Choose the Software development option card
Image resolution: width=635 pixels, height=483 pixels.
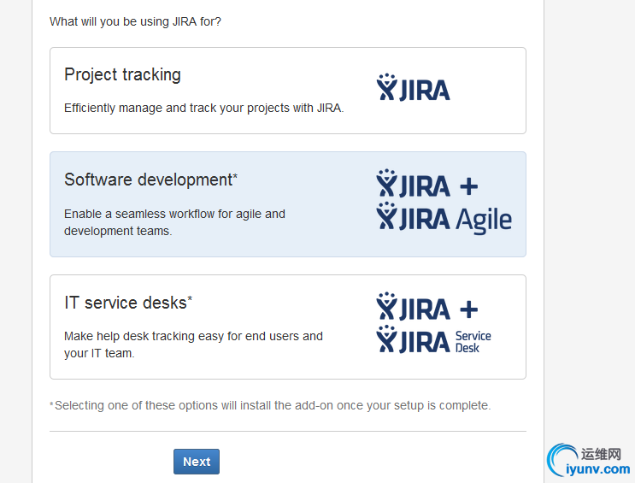288,204
